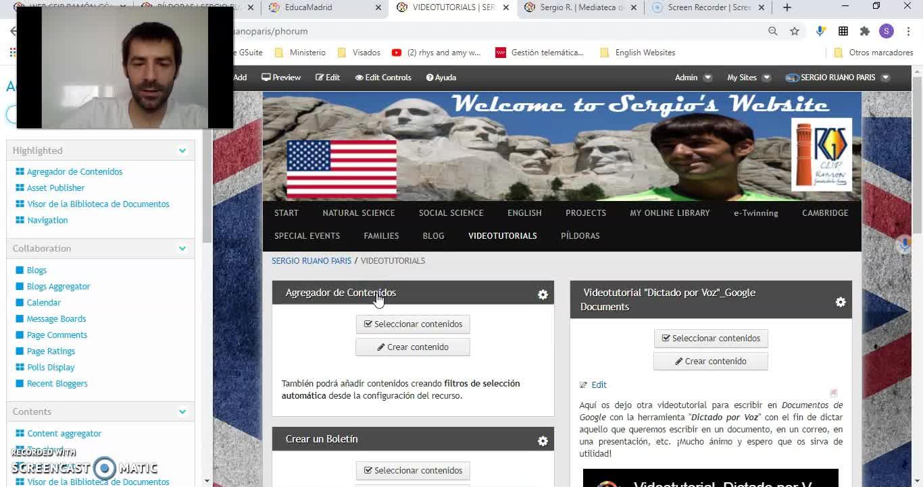Click the microphone icon in Chrome toolbar

click(820, 31)
